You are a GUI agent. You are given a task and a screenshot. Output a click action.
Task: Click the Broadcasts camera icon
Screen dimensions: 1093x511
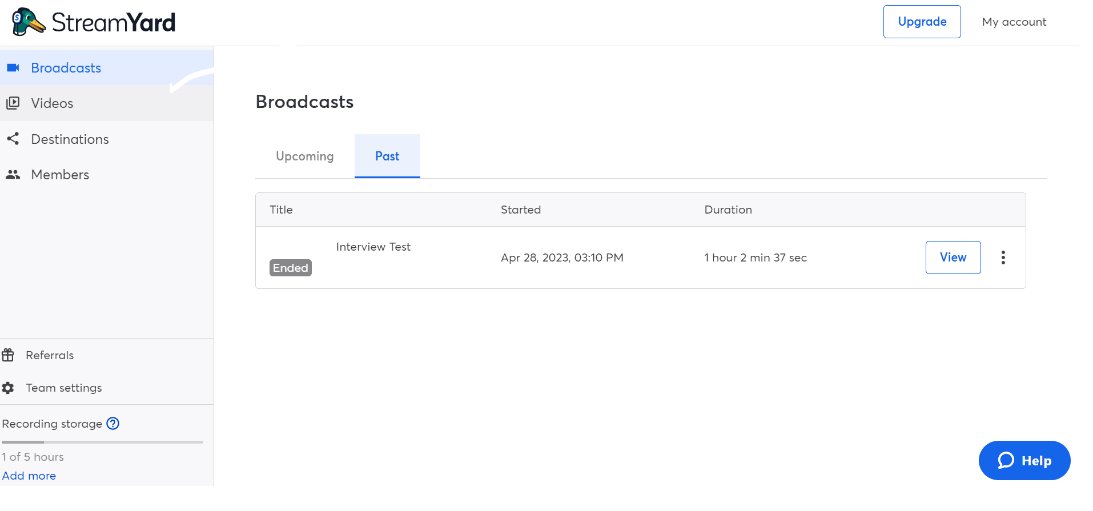(x=13, y=68)
